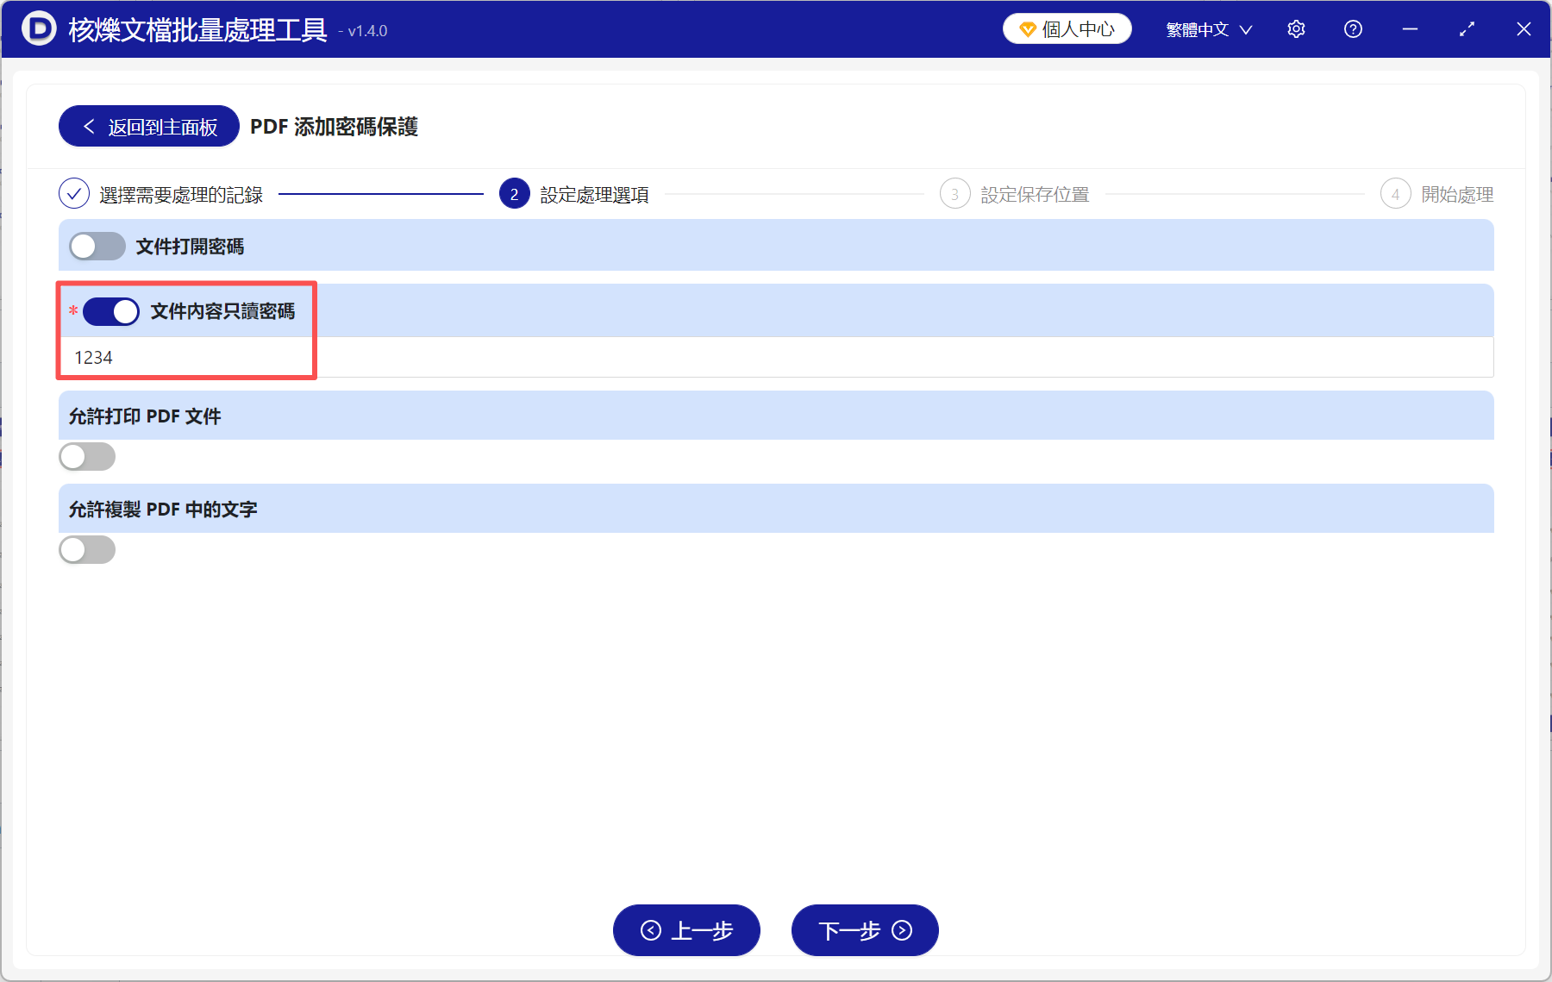Click the 上一步 button

coord(686,931)
